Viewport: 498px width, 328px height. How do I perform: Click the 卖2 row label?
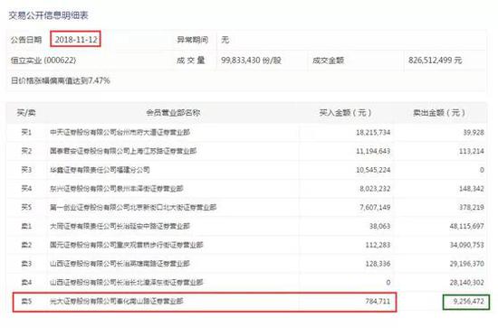click(x=26, y=245)
